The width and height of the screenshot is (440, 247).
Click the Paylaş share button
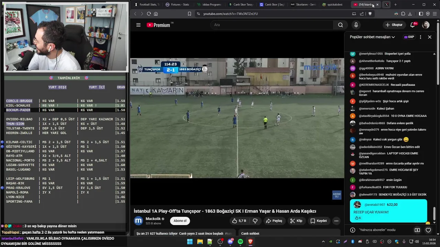click(x=274, y=221)
